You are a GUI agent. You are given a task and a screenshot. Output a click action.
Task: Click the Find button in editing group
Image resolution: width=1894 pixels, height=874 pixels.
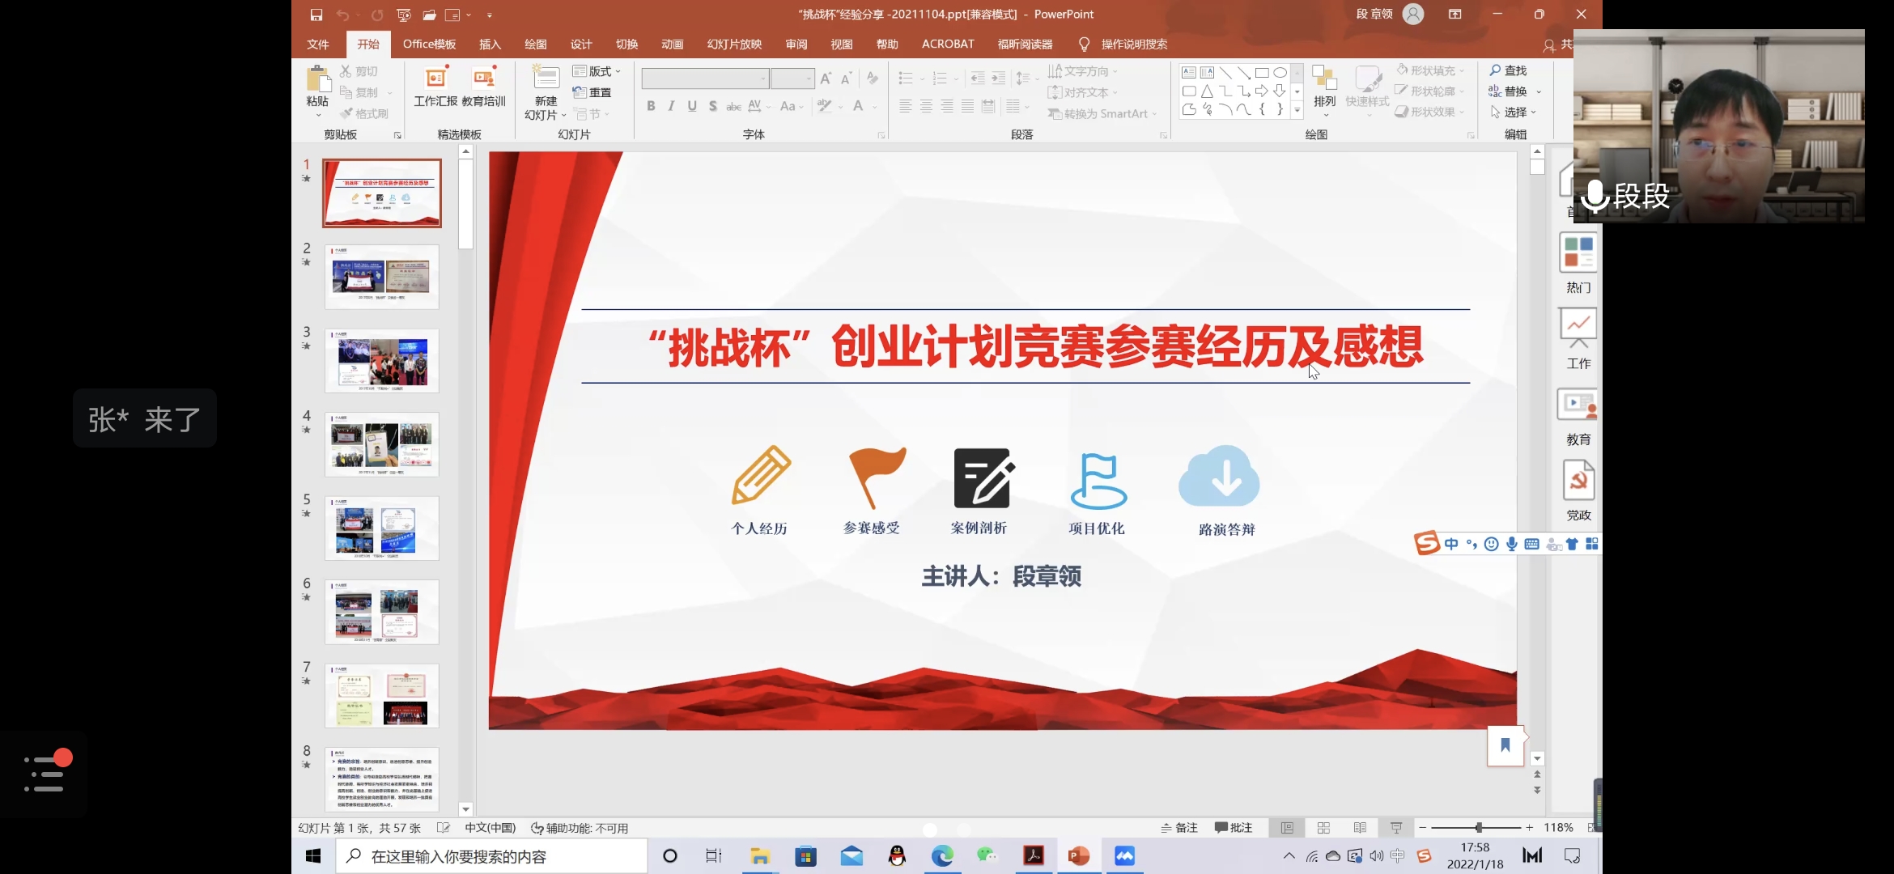tap(1508, 70)
